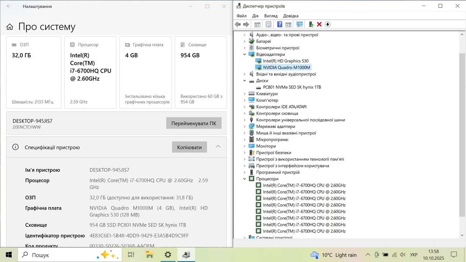This screenshot has width=466, height=262.
Task: Open the notification center icon
Action: pos(454,255)
